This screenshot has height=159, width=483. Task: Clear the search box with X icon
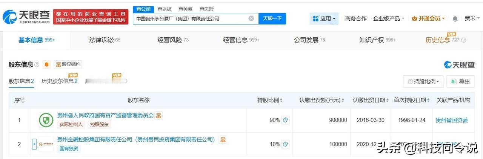[251, 18]
